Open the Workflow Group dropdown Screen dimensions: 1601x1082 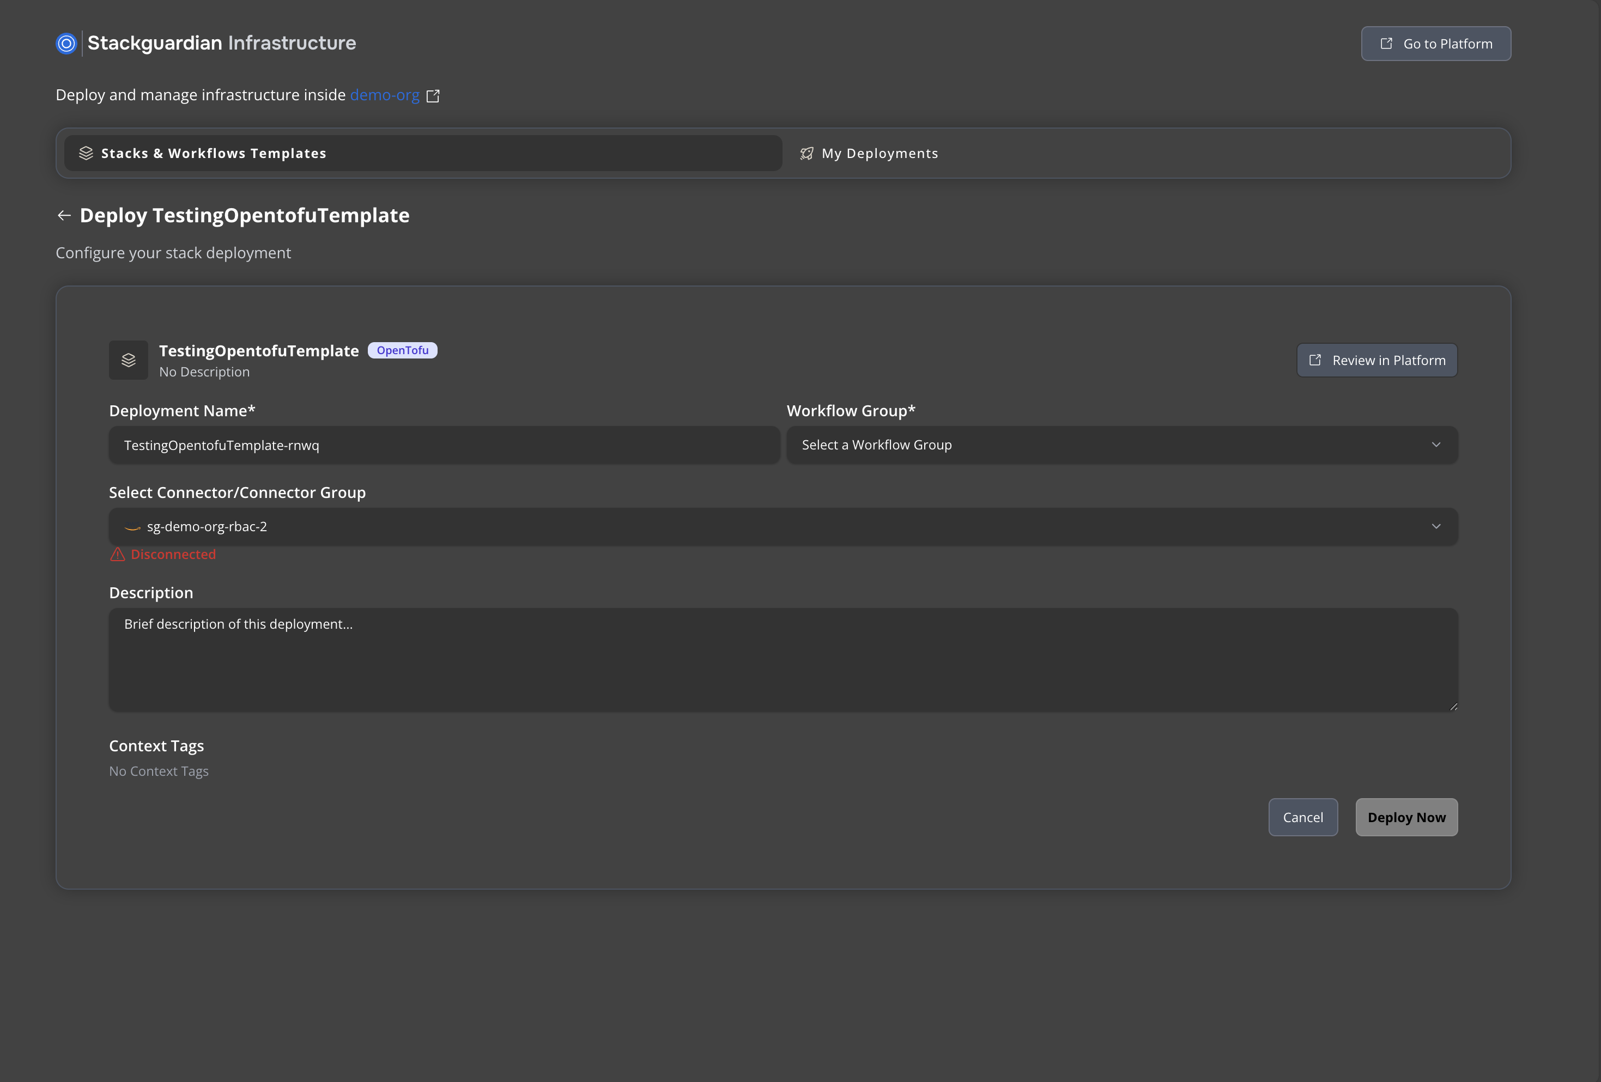click(x=1121, y=445)
